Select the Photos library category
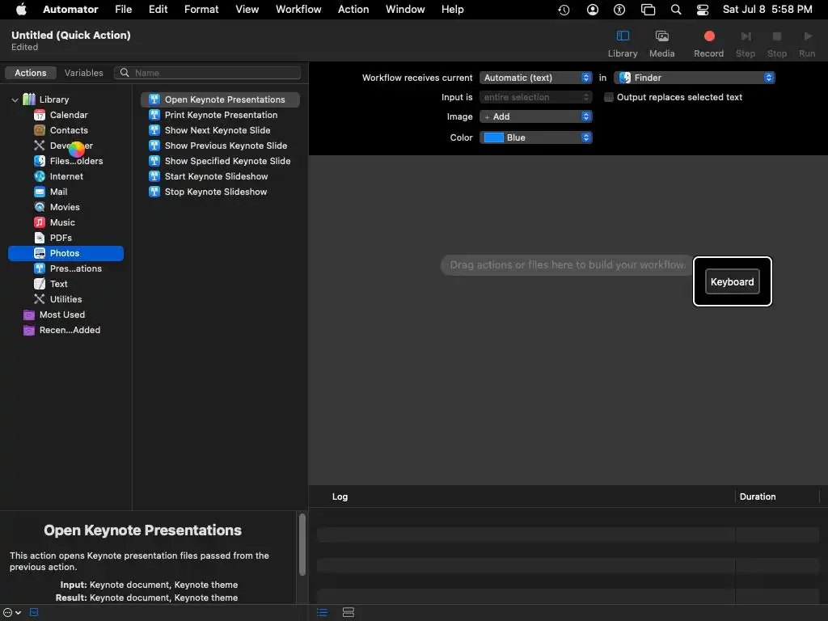Viewport: 828px width, 621px height. coord(66,253)
